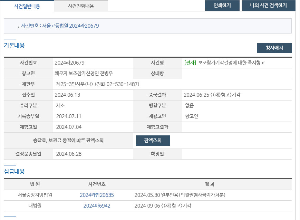Viewport: 300px width, 220px height.
Task: Click the 송달료, 보관금 종결에 따른 잔액조회 label
Action: point(68,141)
